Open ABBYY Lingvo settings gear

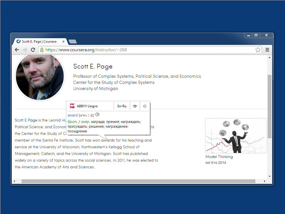click(x=145, y=106)
